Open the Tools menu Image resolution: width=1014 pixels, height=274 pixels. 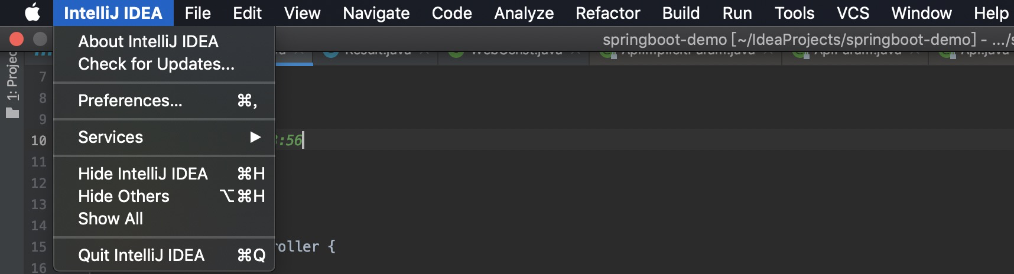pos(794,13)
